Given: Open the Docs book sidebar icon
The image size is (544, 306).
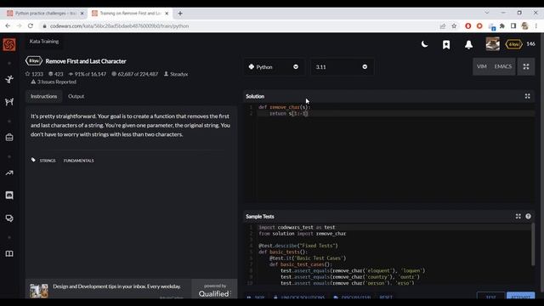Looking at the screenshot, I should [x=9, y=253].
